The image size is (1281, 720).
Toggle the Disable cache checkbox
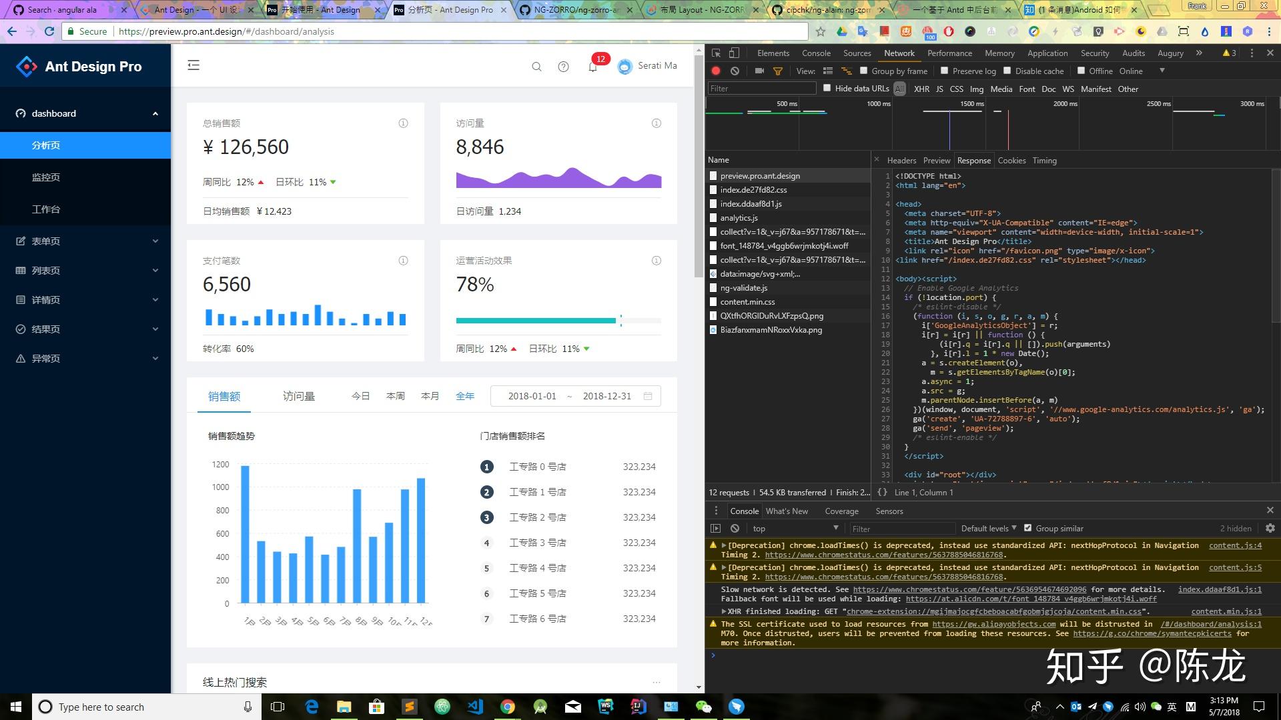coord(1007,71)
